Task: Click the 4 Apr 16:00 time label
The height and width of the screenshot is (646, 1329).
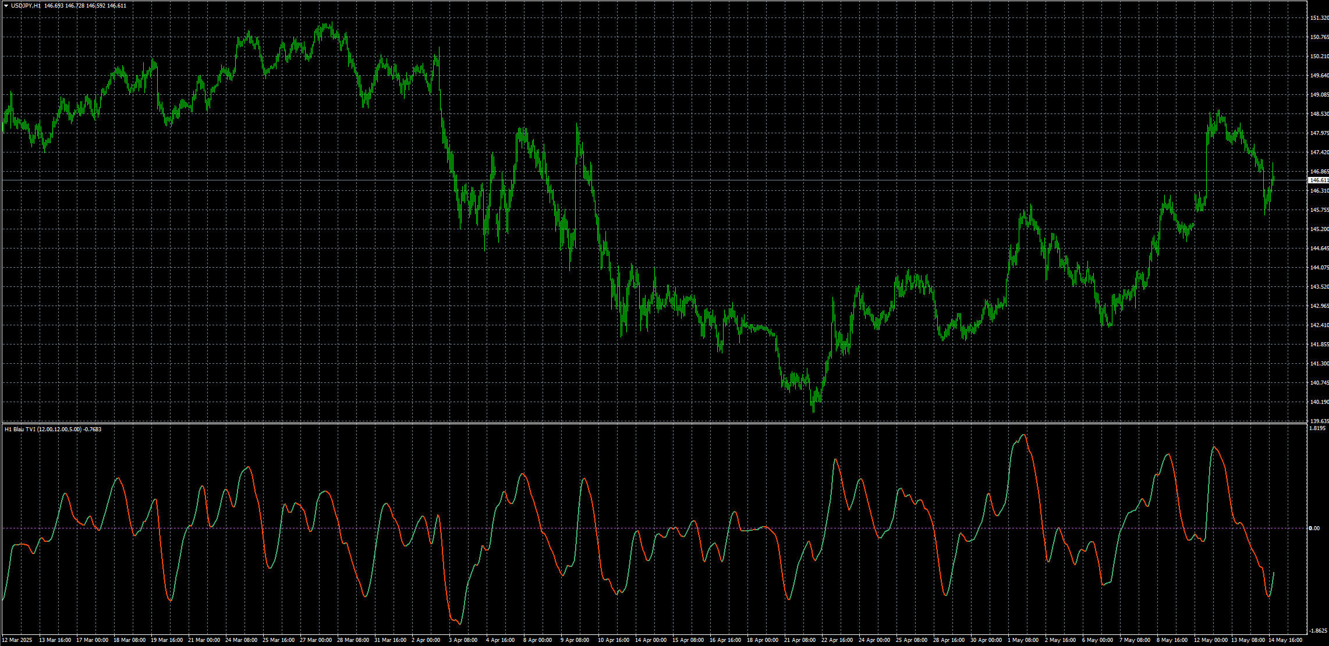Action: (501, 640)
